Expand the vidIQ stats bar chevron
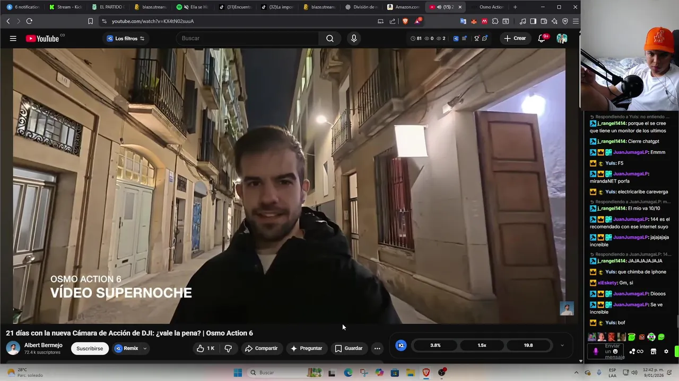Viewport: 679px width, 381px height. (x=562, y=346)
